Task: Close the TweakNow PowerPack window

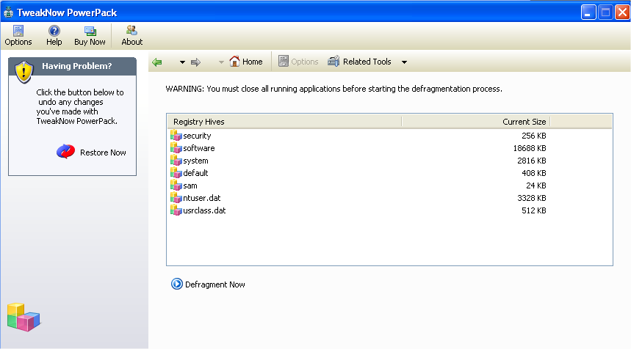Action: pyautogui.click(x=622, y=12)
